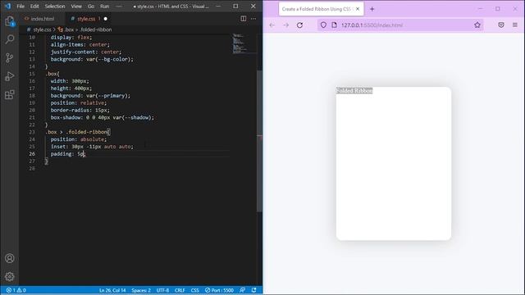
Task: Click the browser address bar URL
Action: pyautogui.click(x=372, y=25)
